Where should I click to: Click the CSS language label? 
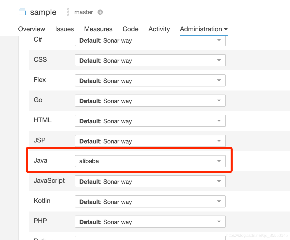pyautogui.click(x=40, y=59)
